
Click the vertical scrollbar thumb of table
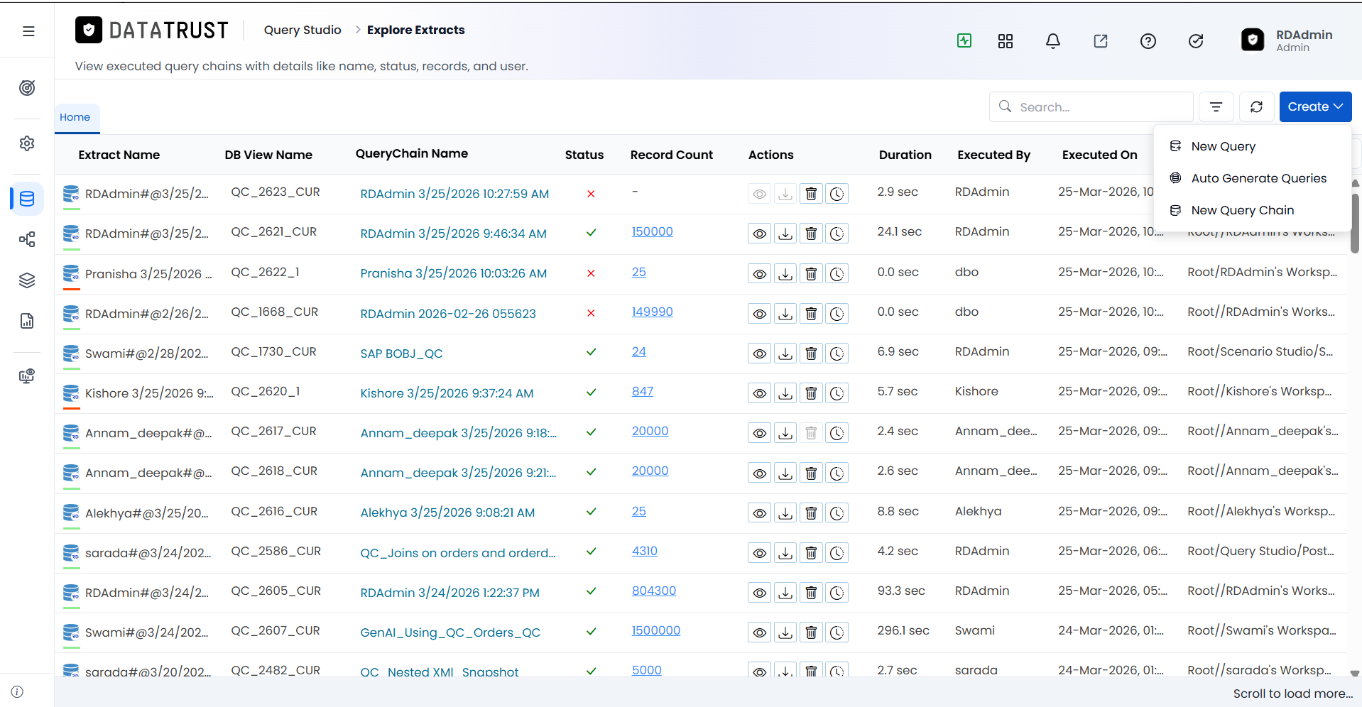(1355, 222)
